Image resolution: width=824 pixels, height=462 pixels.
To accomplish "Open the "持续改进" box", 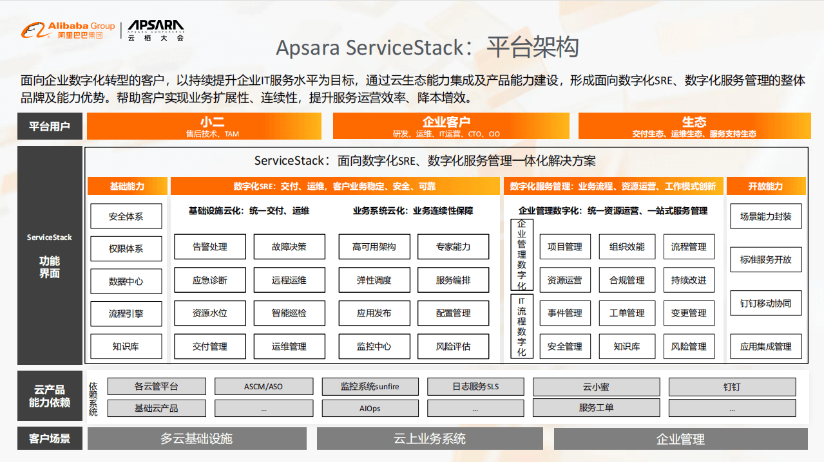I will click(x=689, y=280).
